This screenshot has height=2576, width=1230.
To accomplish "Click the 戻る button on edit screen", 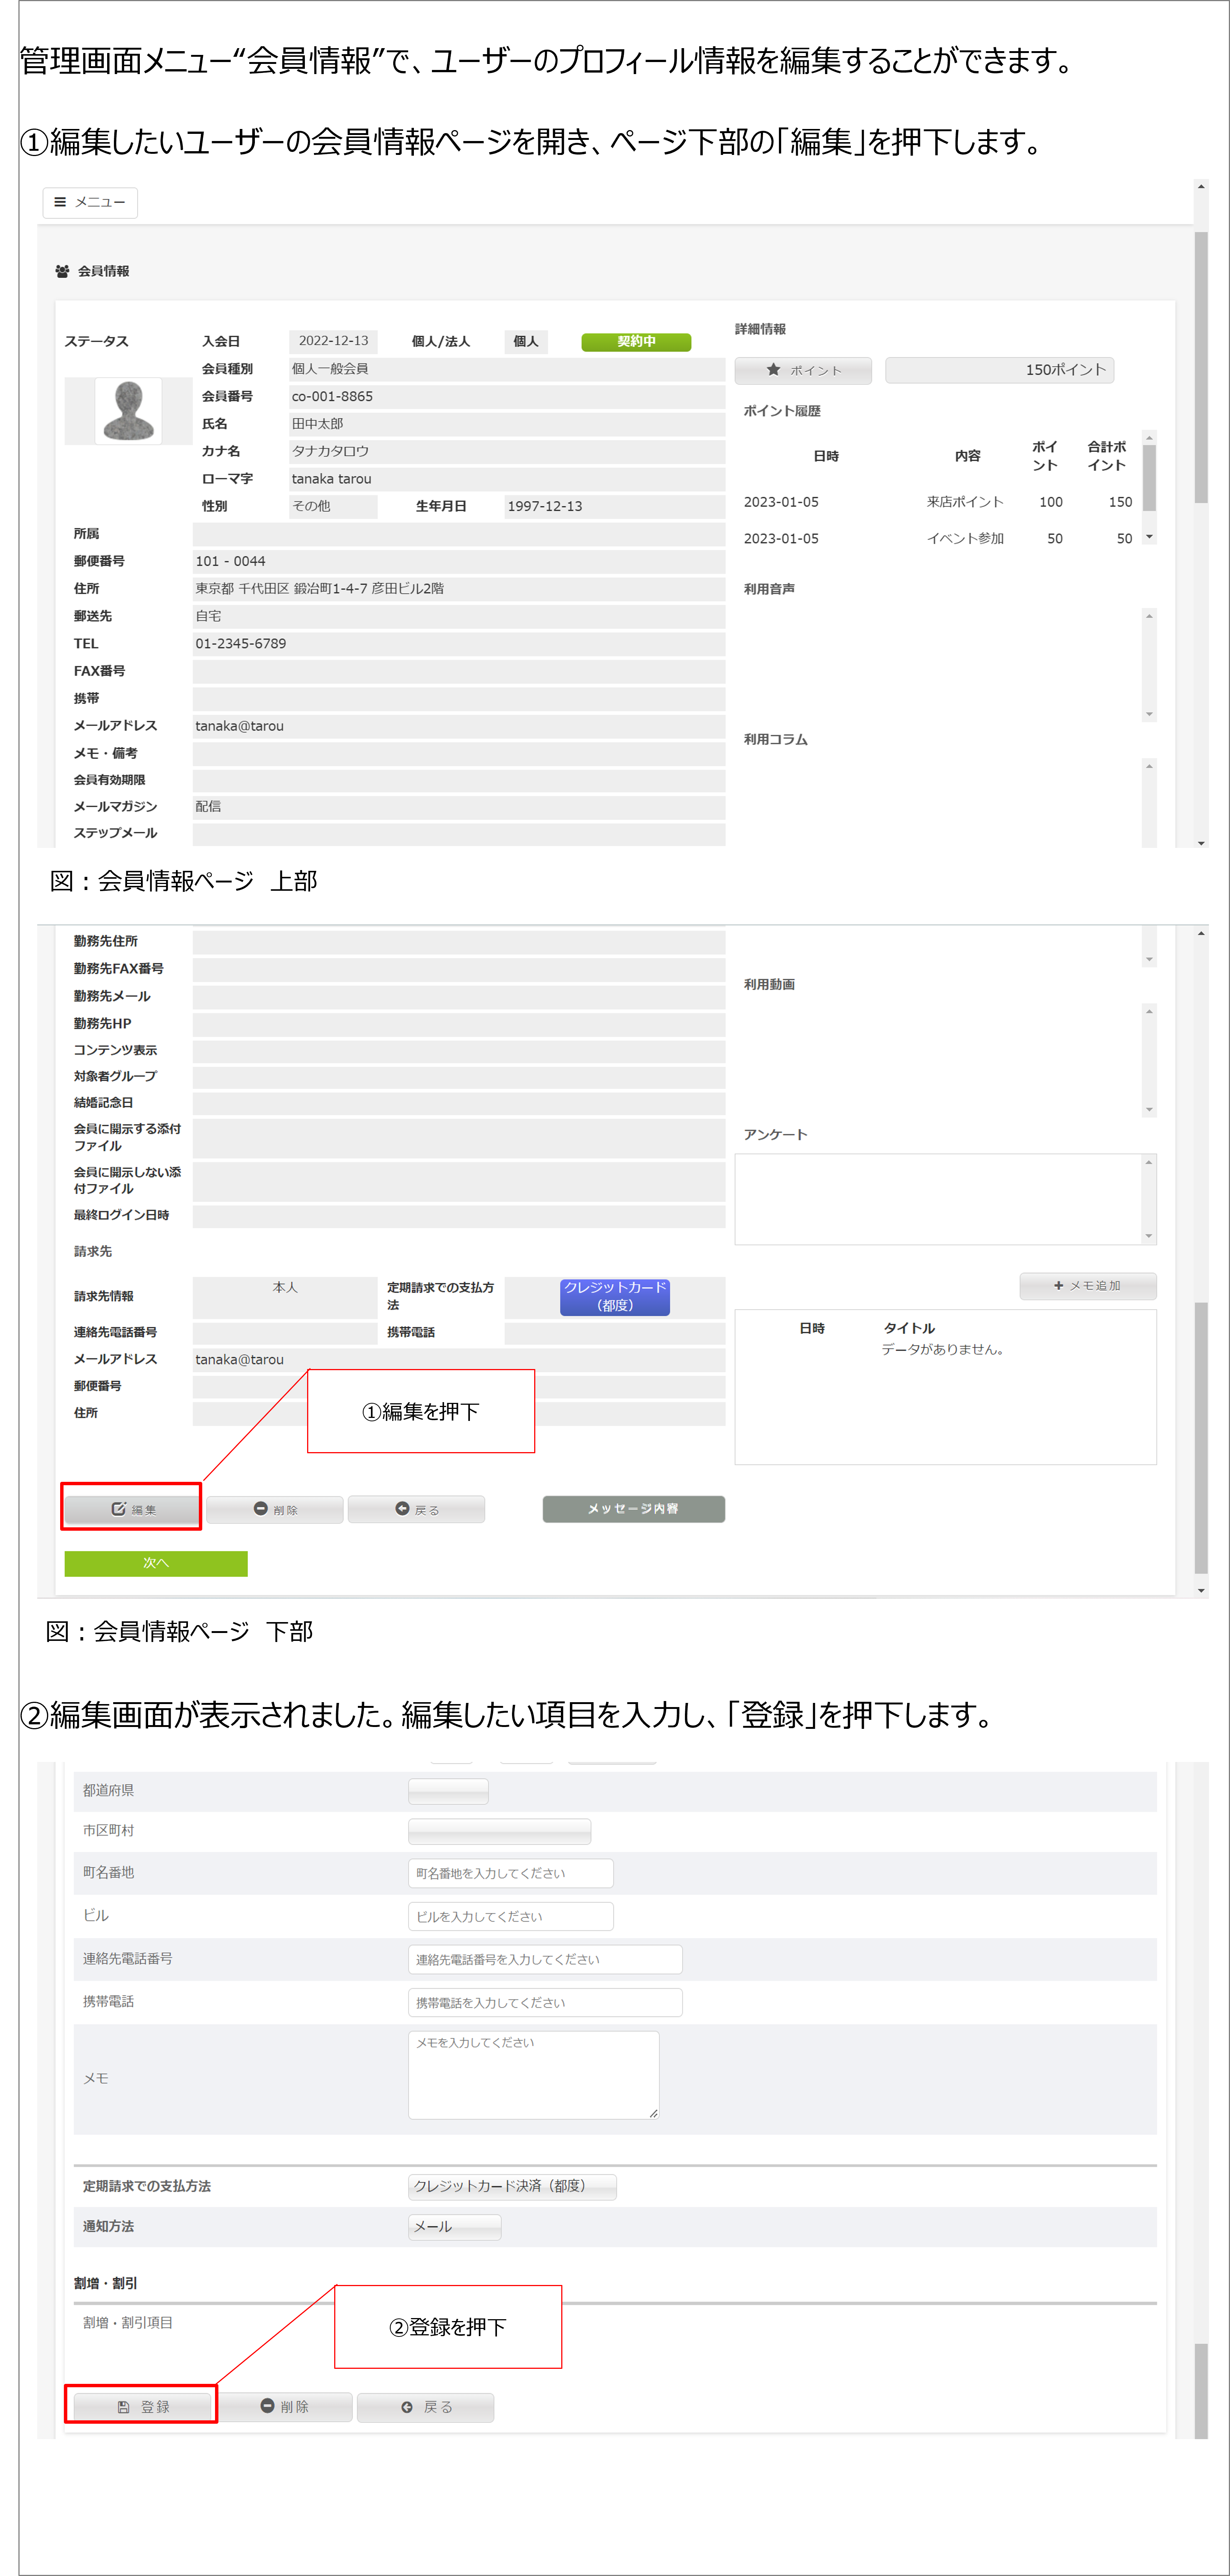I will tap(426, 2407).
